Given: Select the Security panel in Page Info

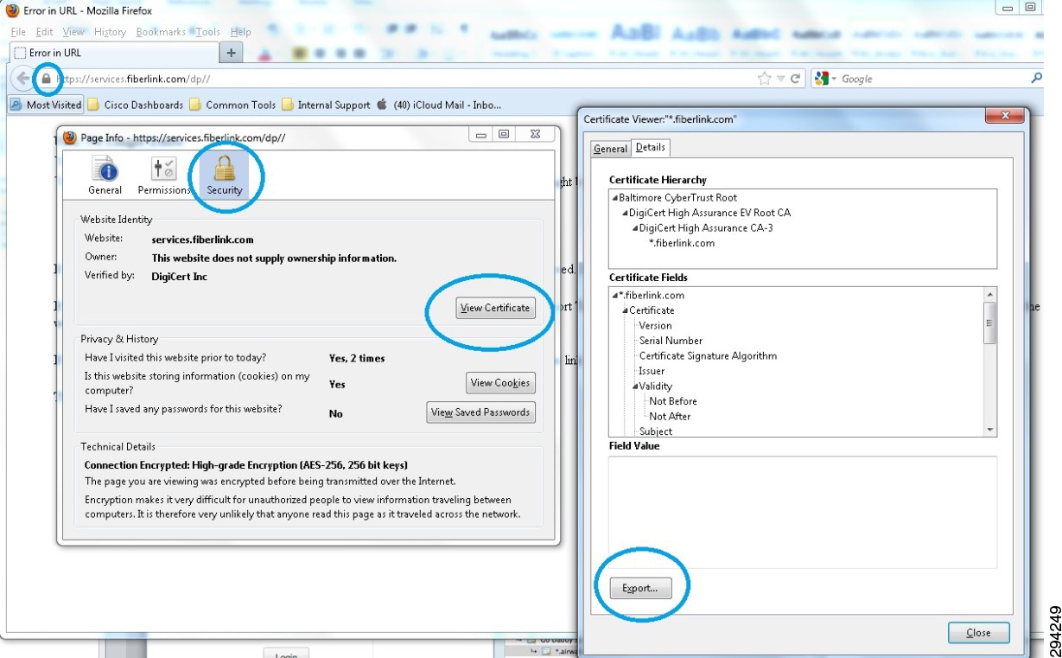Looking at the screenshot, I should 224,175.
